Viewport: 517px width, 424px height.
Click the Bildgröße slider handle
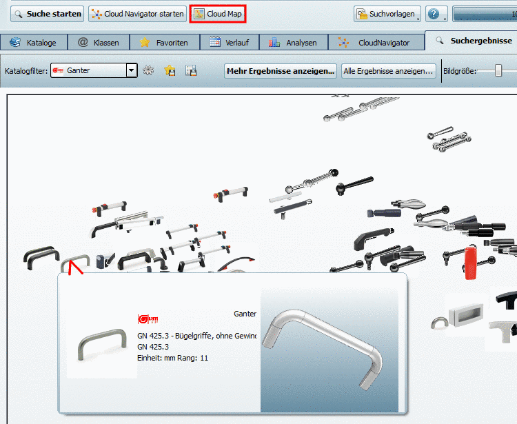coord(498,70)
